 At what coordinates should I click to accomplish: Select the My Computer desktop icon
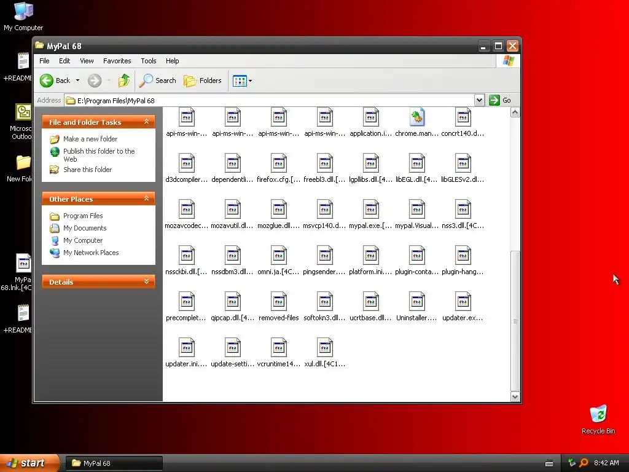23,16
